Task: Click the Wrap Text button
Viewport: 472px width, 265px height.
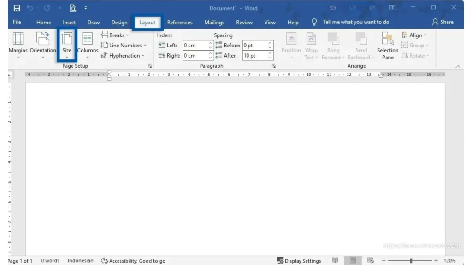Action: pos(311,46)
